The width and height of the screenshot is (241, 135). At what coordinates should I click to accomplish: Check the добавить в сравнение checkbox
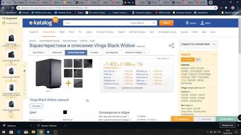[x=120, y=88]
